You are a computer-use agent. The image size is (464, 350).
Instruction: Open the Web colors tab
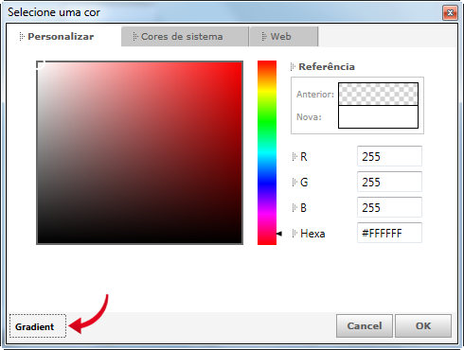pos(283,37)
